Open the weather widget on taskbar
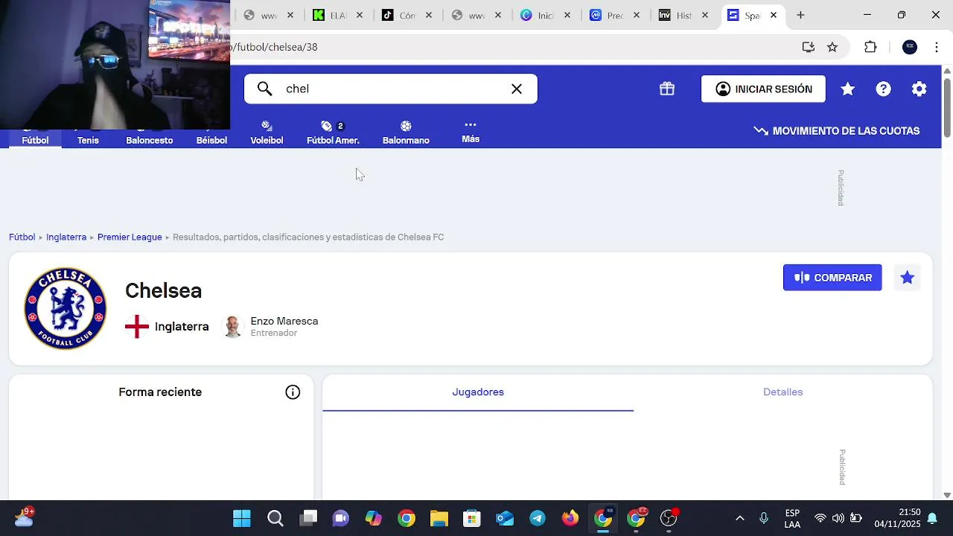This screenshot has width=953, height=536. pos(23,517)
